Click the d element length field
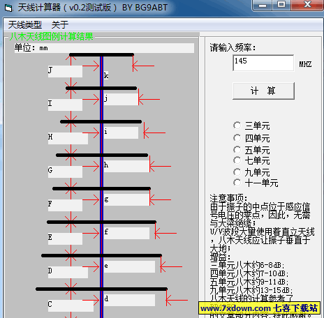The height and width of the screenshot is (318, 324). [129, 300]
